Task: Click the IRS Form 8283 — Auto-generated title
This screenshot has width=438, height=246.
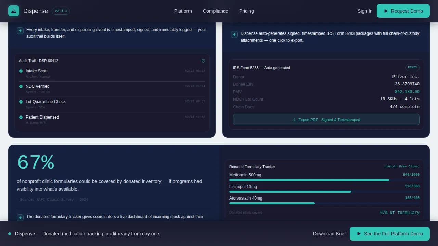Action: 261,68
